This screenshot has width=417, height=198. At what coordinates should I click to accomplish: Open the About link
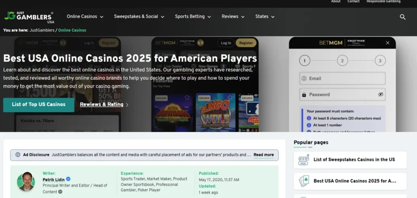pos(335,1)
